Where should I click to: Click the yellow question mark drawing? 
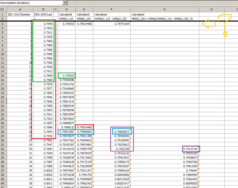point(225,25)
